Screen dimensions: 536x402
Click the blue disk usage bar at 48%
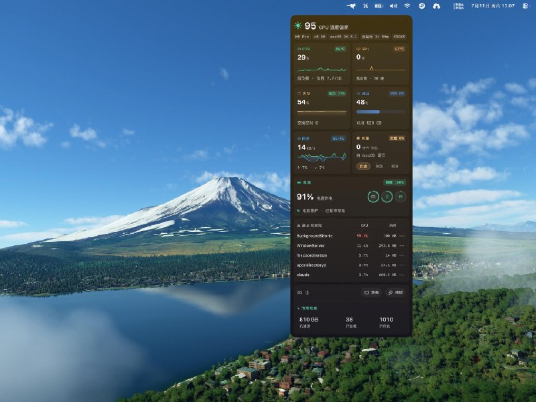pyautogui.click(x=381, y=112)
